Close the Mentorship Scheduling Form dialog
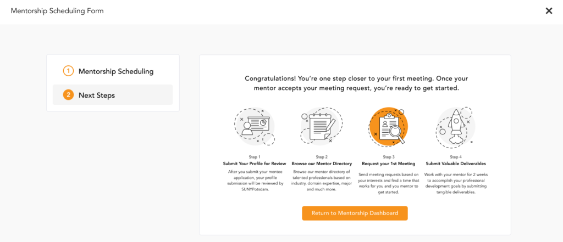This screenshot has width=563, height=242. (x=549, y=11)
